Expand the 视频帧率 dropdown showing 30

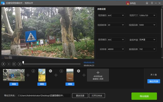tap(116, 25)
